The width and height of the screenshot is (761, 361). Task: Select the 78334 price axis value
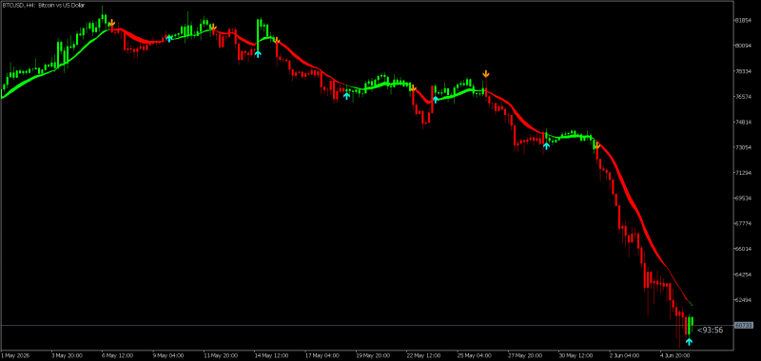point(744,71)
